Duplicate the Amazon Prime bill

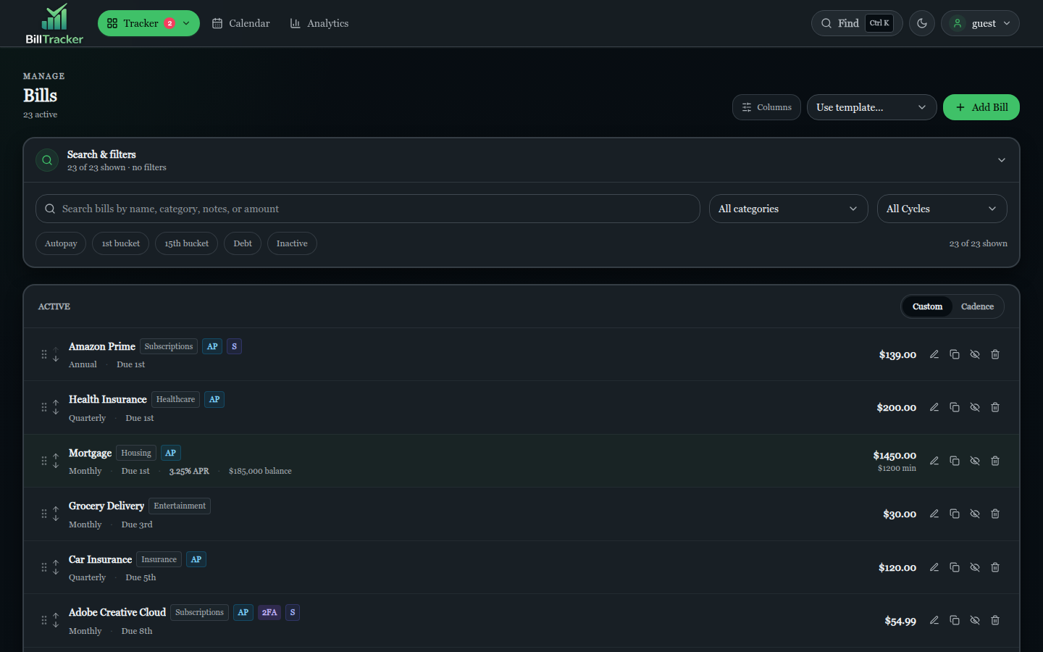click(x=955, y=354)
